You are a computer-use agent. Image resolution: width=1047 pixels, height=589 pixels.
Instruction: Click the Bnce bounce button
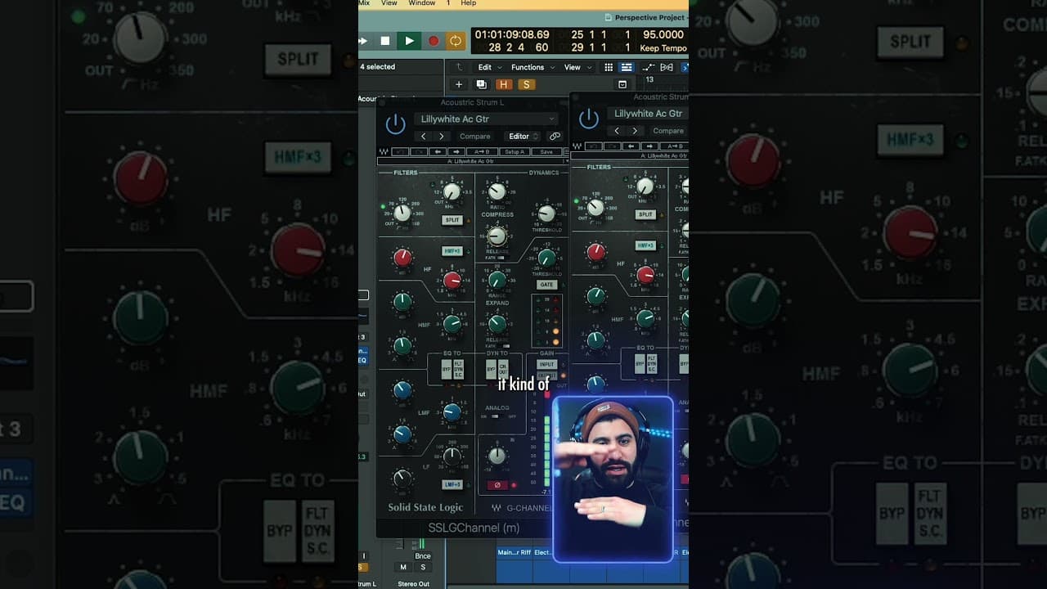(x=422, y=556)
